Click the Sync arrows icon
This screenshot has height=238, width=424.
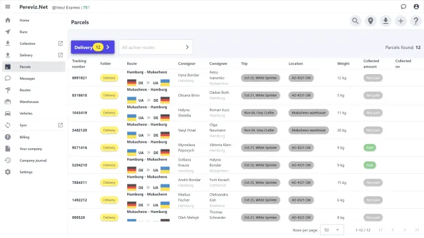click(8, 125)
